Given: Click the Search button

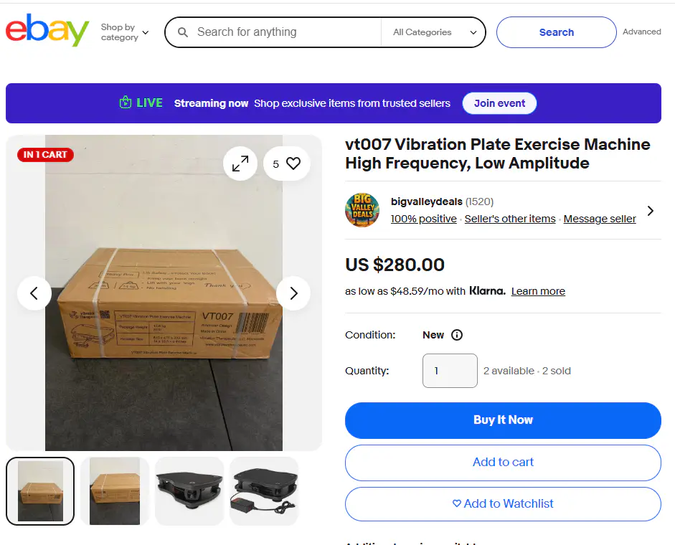Looking at the screenshot, I should pos(556,32).
